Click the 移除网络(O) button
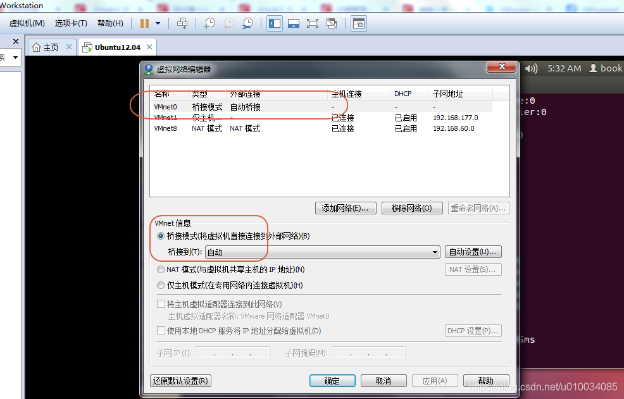 point(412,208)
